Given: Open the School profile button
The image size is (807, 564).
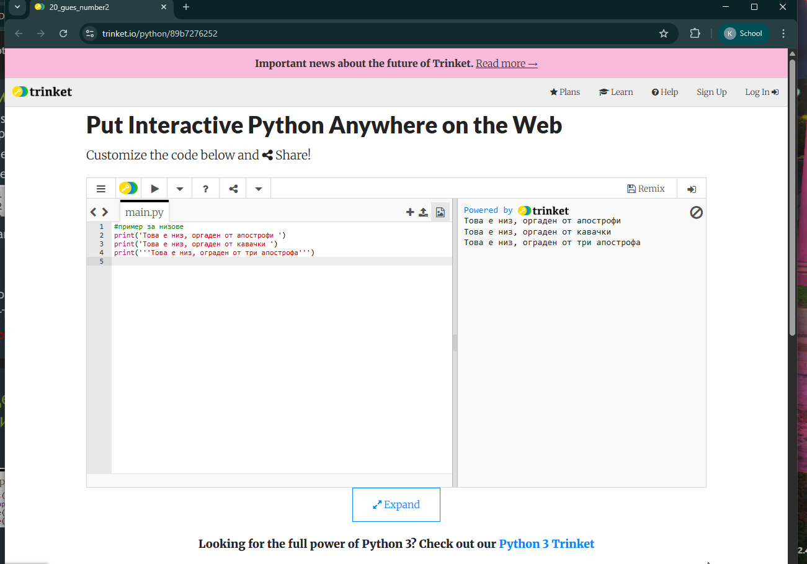Looking at the screenshot, I should pyautogui.click(x=744, y=34).
